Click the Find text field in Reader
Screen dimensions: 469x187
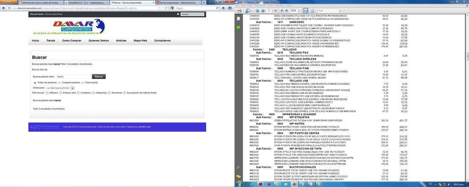point(327,11)
